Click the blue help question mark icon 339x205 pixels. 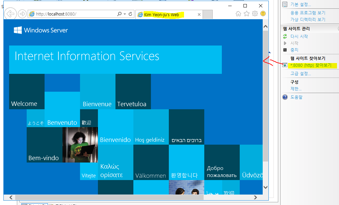pos(285,97)
